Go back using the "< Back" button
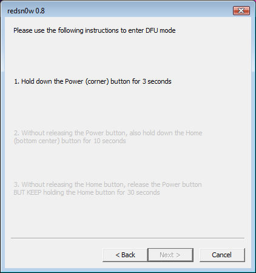Viewport: 256px width, 273px height. pos(125,255)
